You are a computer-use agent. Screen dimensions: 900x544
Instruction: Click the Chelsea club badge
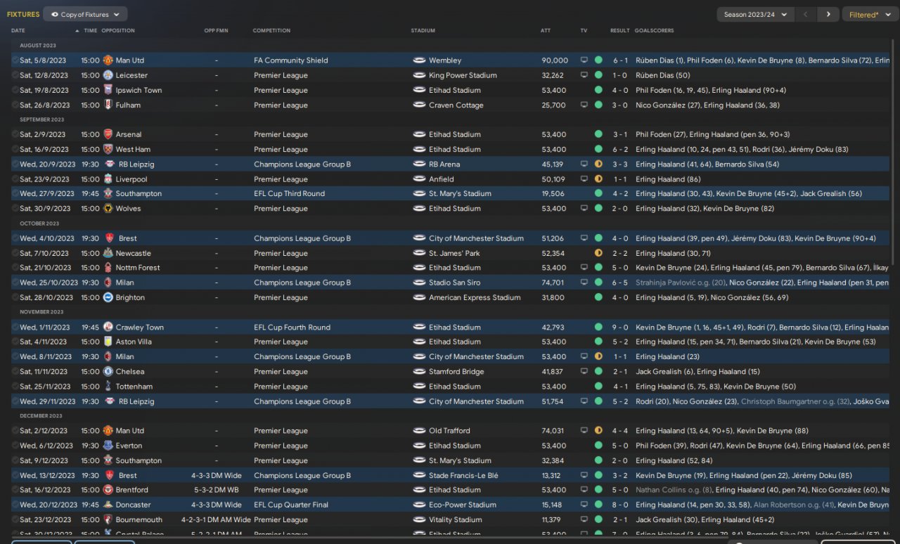click(108, 372)
